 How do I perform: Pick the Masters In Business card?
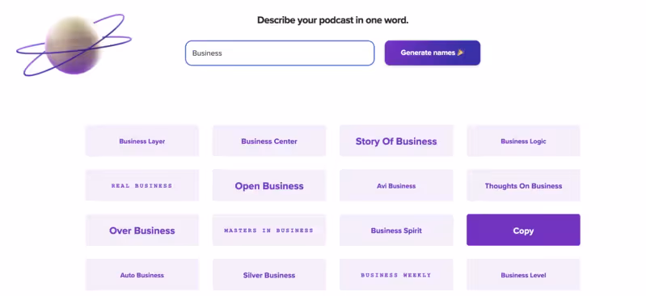pos(269,230)
